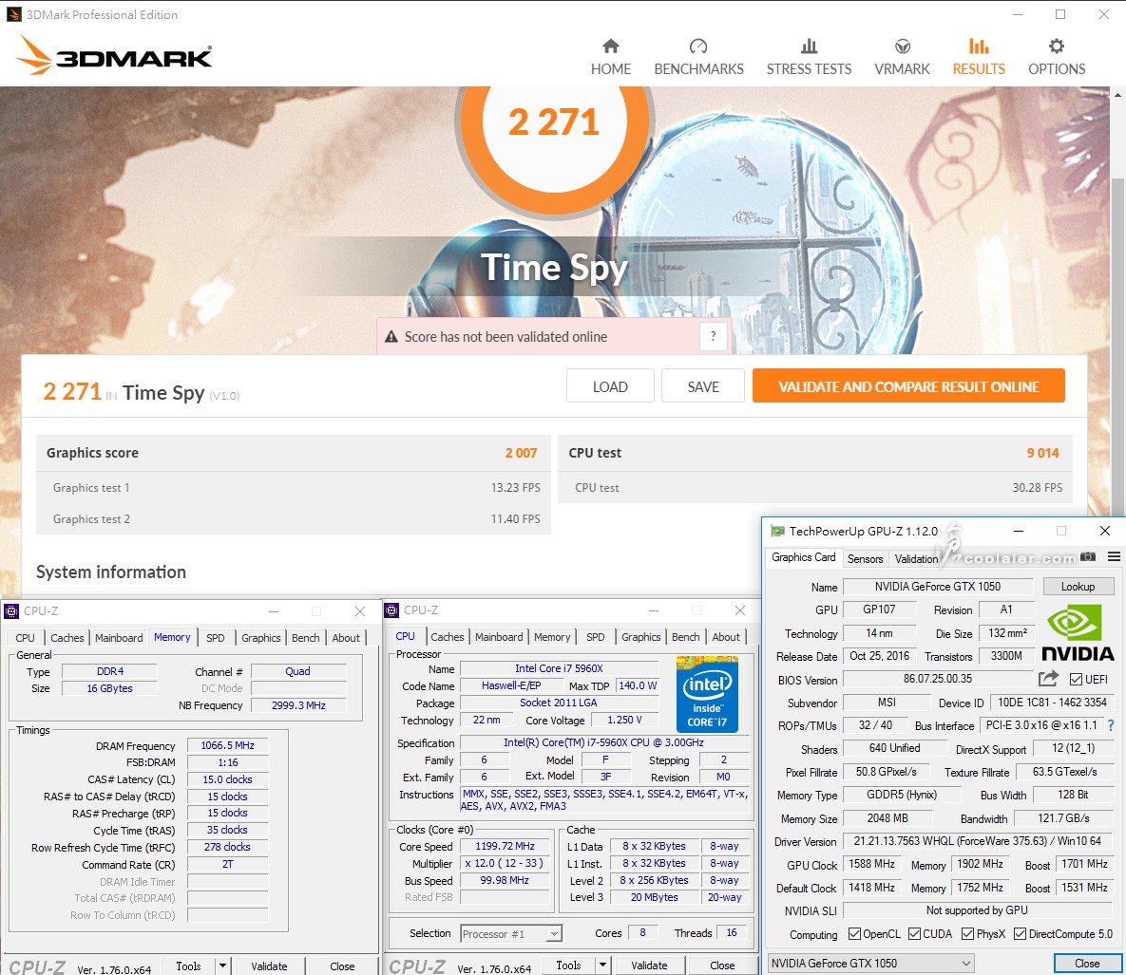Image resolution: width=1126 pixels, height=975 pixels.
Task: Click question mark help on validation warning
Action: click(x=713, y=336)
